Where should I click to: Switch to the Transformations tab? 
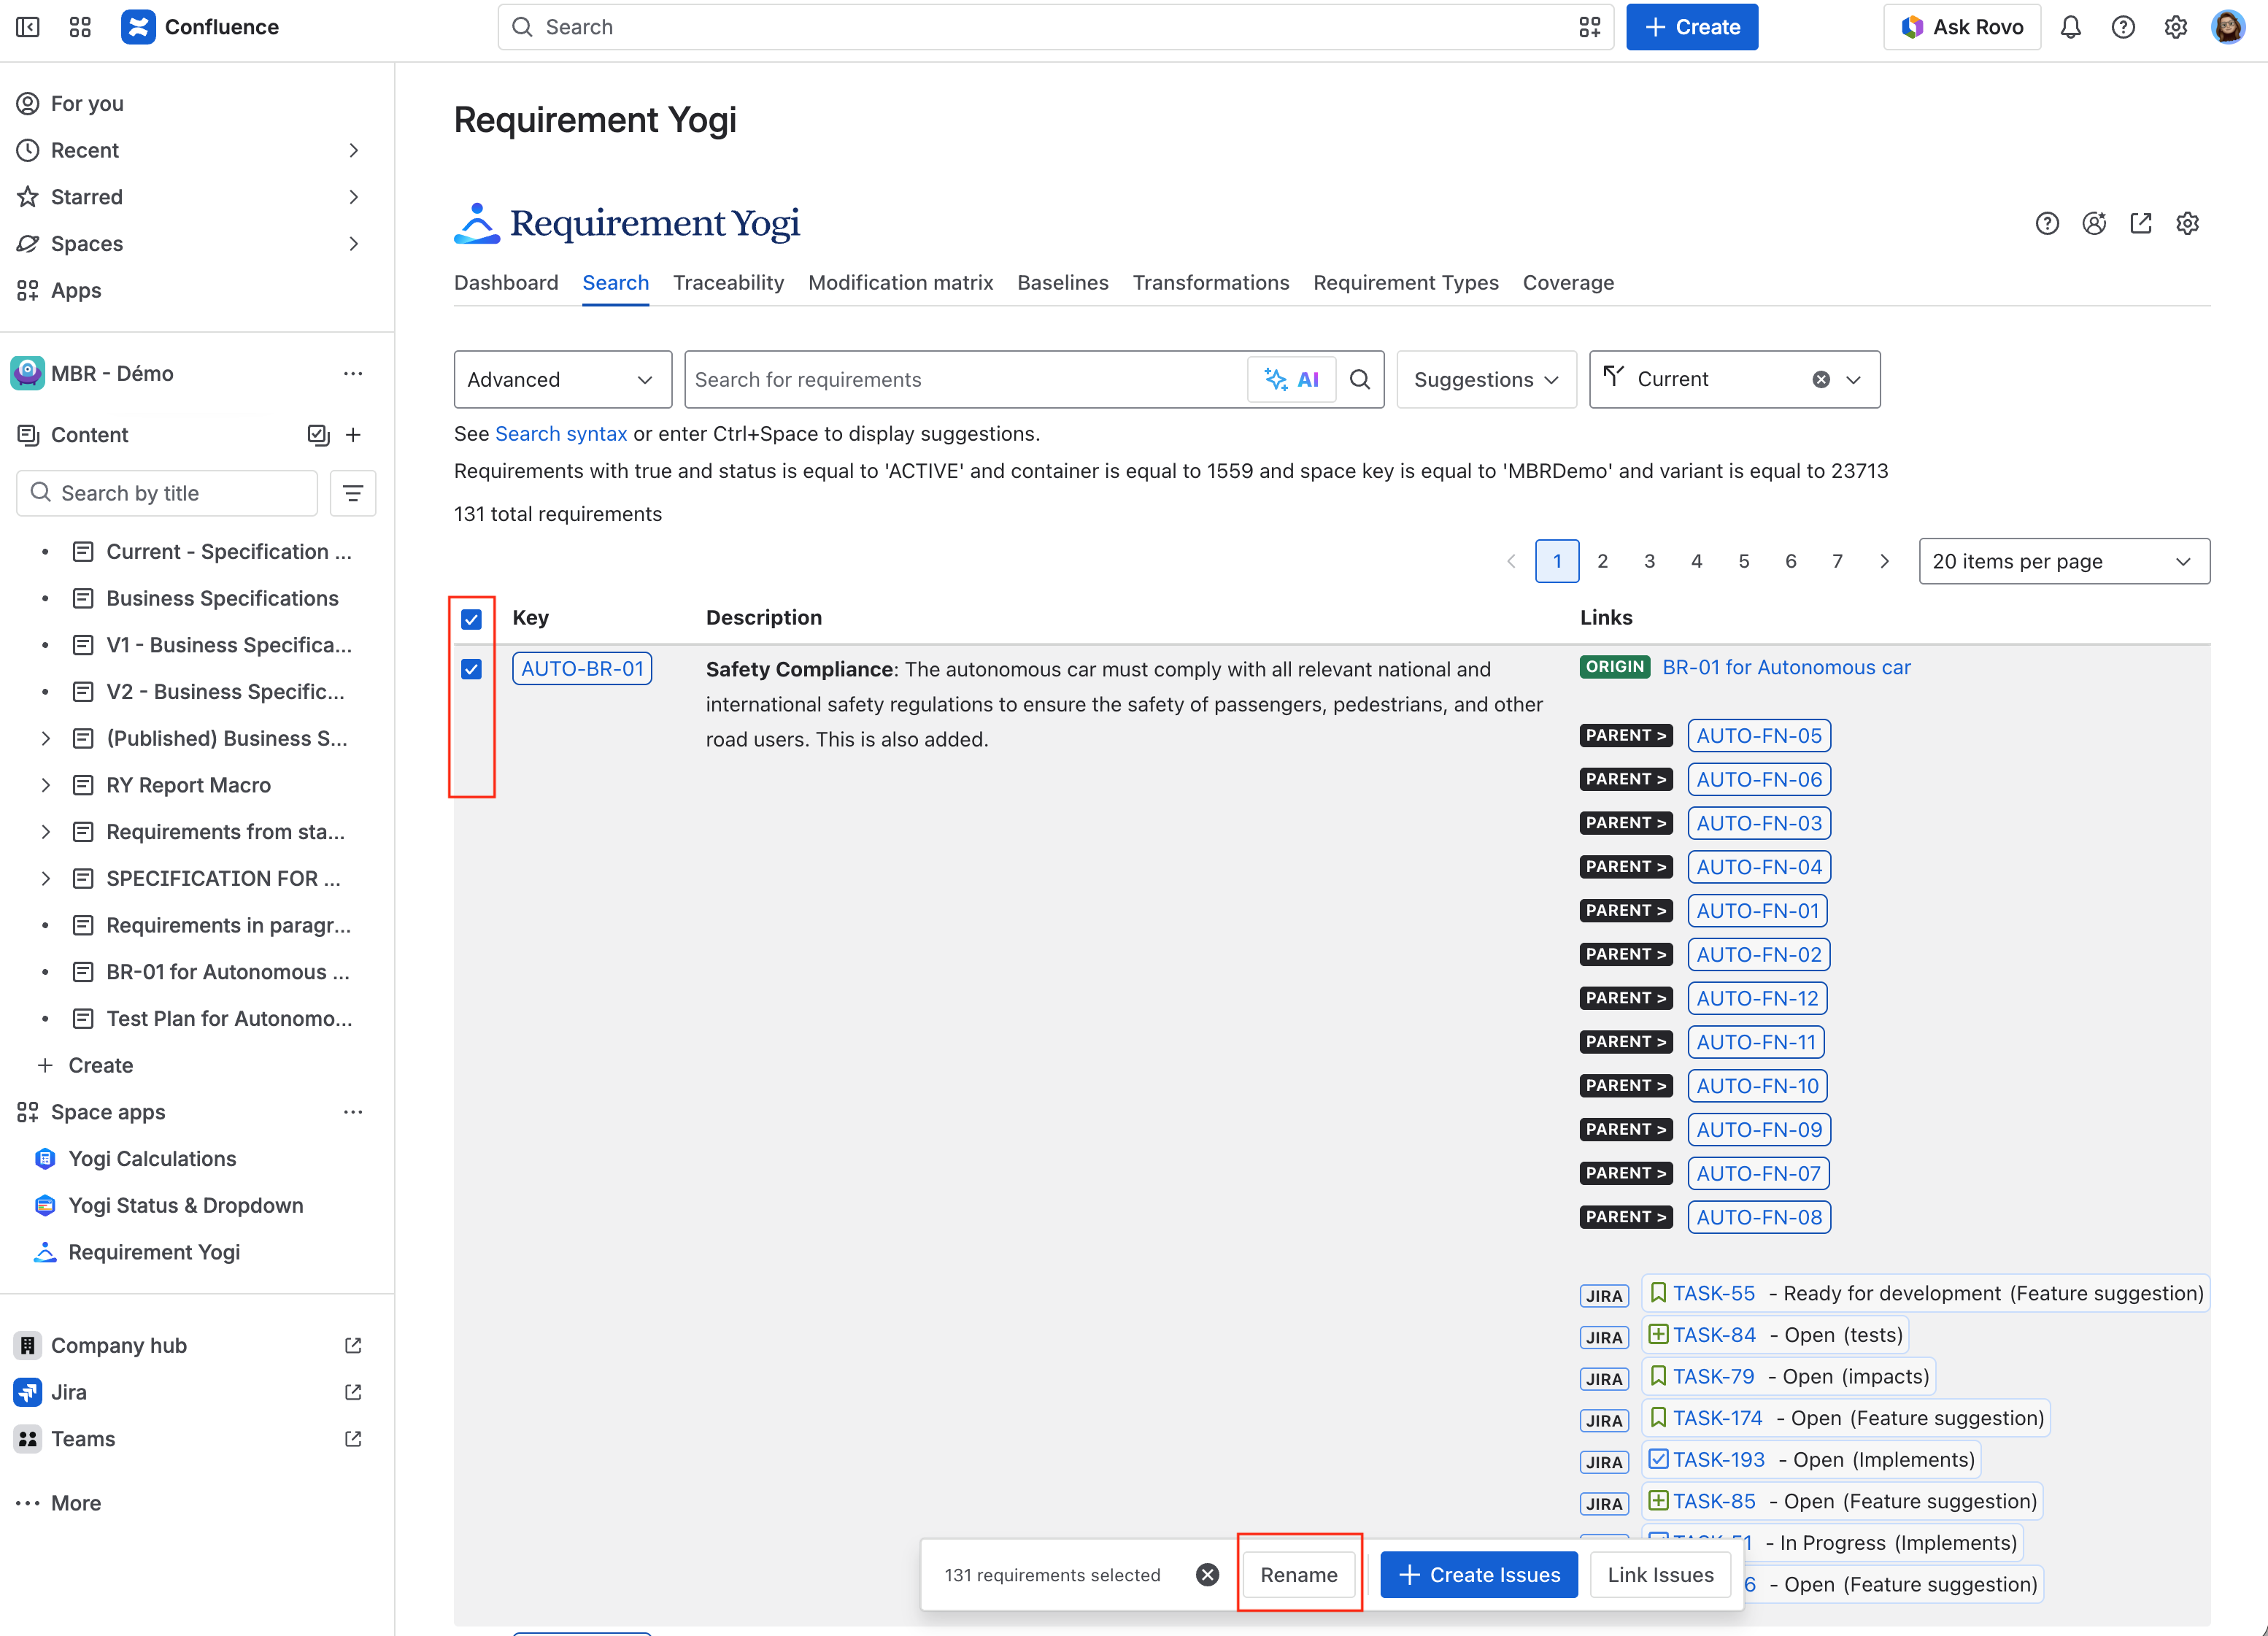[x=1210, y=282]
